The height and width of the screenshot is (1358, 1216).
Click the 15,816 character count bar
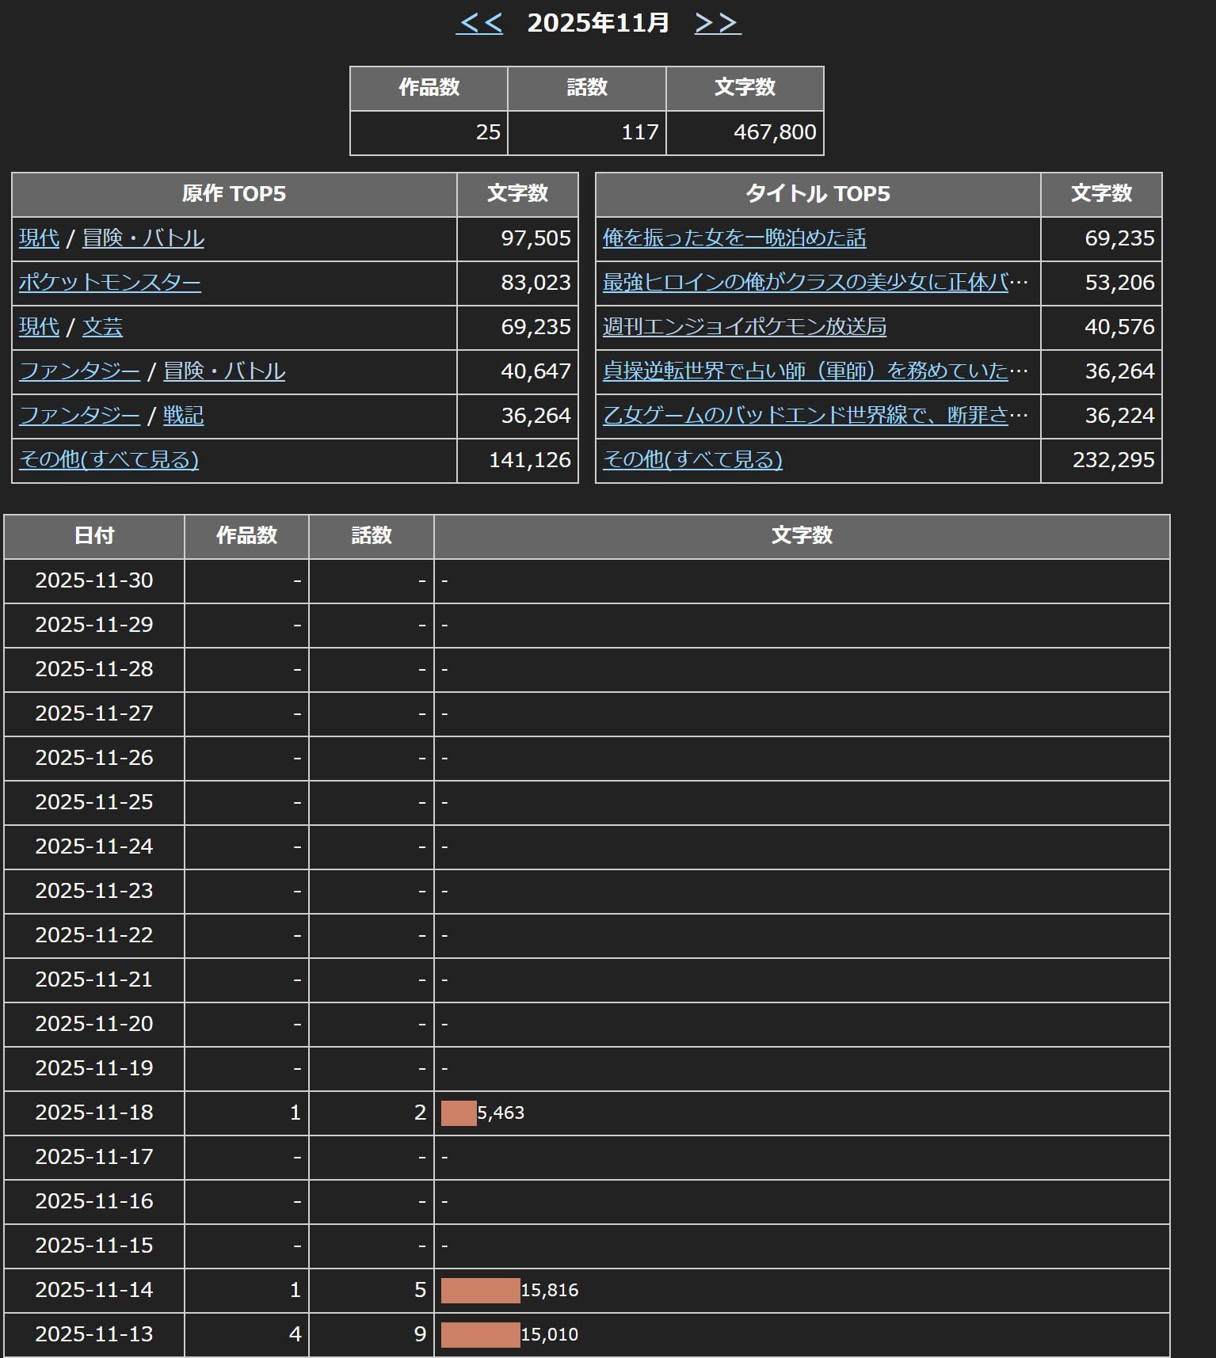[x=481, y=1290]
